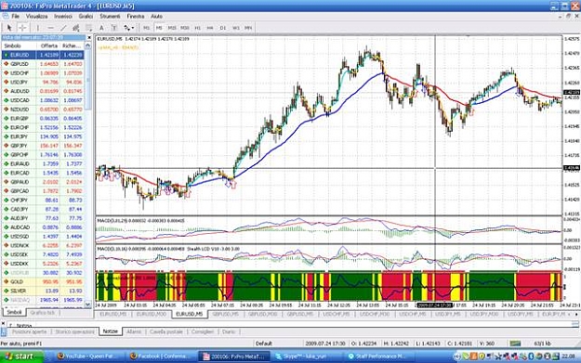581x363 pixels.
Task: Select AUDUSD row in Market Watch
Action: pyautogui.click(x=43, y=91)
